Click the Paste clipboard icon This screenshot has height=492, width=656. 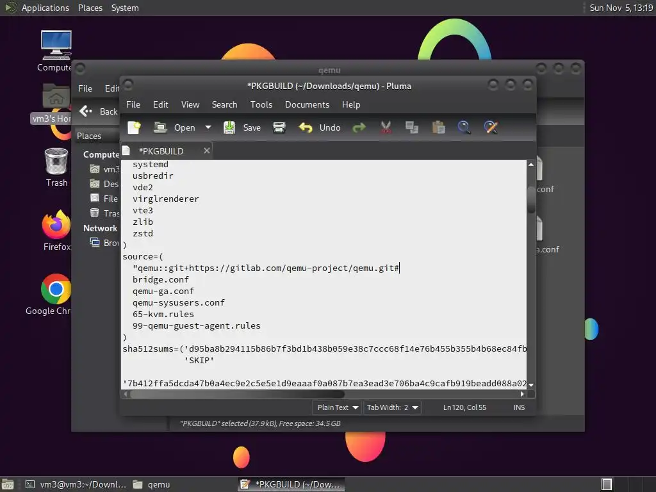438,127
